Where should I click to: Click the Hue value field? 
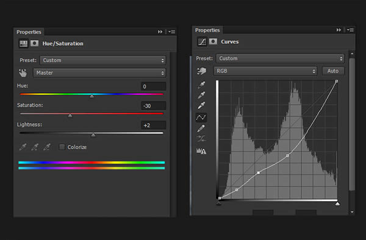point(153,86)
